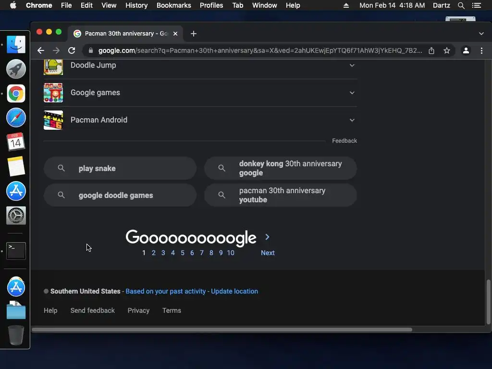Open Safari compass icon in dock
The height and width of the screenshot is (369, 492).
tap(16, 118)
